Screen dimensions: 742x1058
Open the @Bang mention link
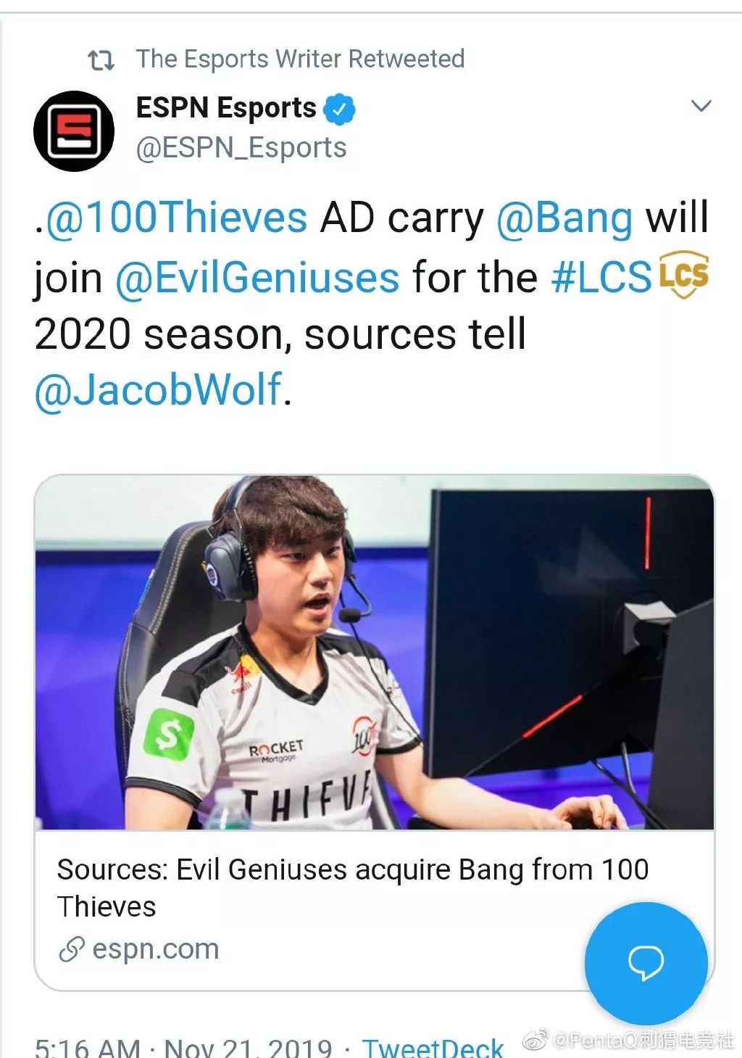pos(564,218)
